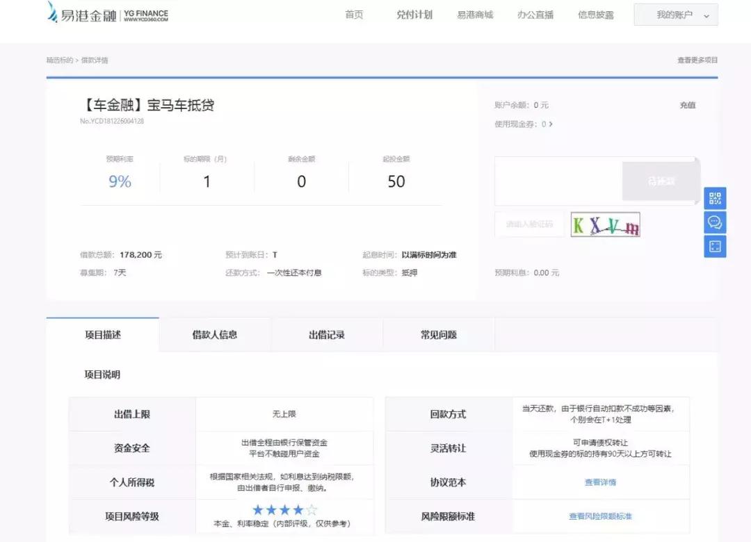Open the 兑付计划 menu item
This screenshot has width=751, height=542.
413,14
